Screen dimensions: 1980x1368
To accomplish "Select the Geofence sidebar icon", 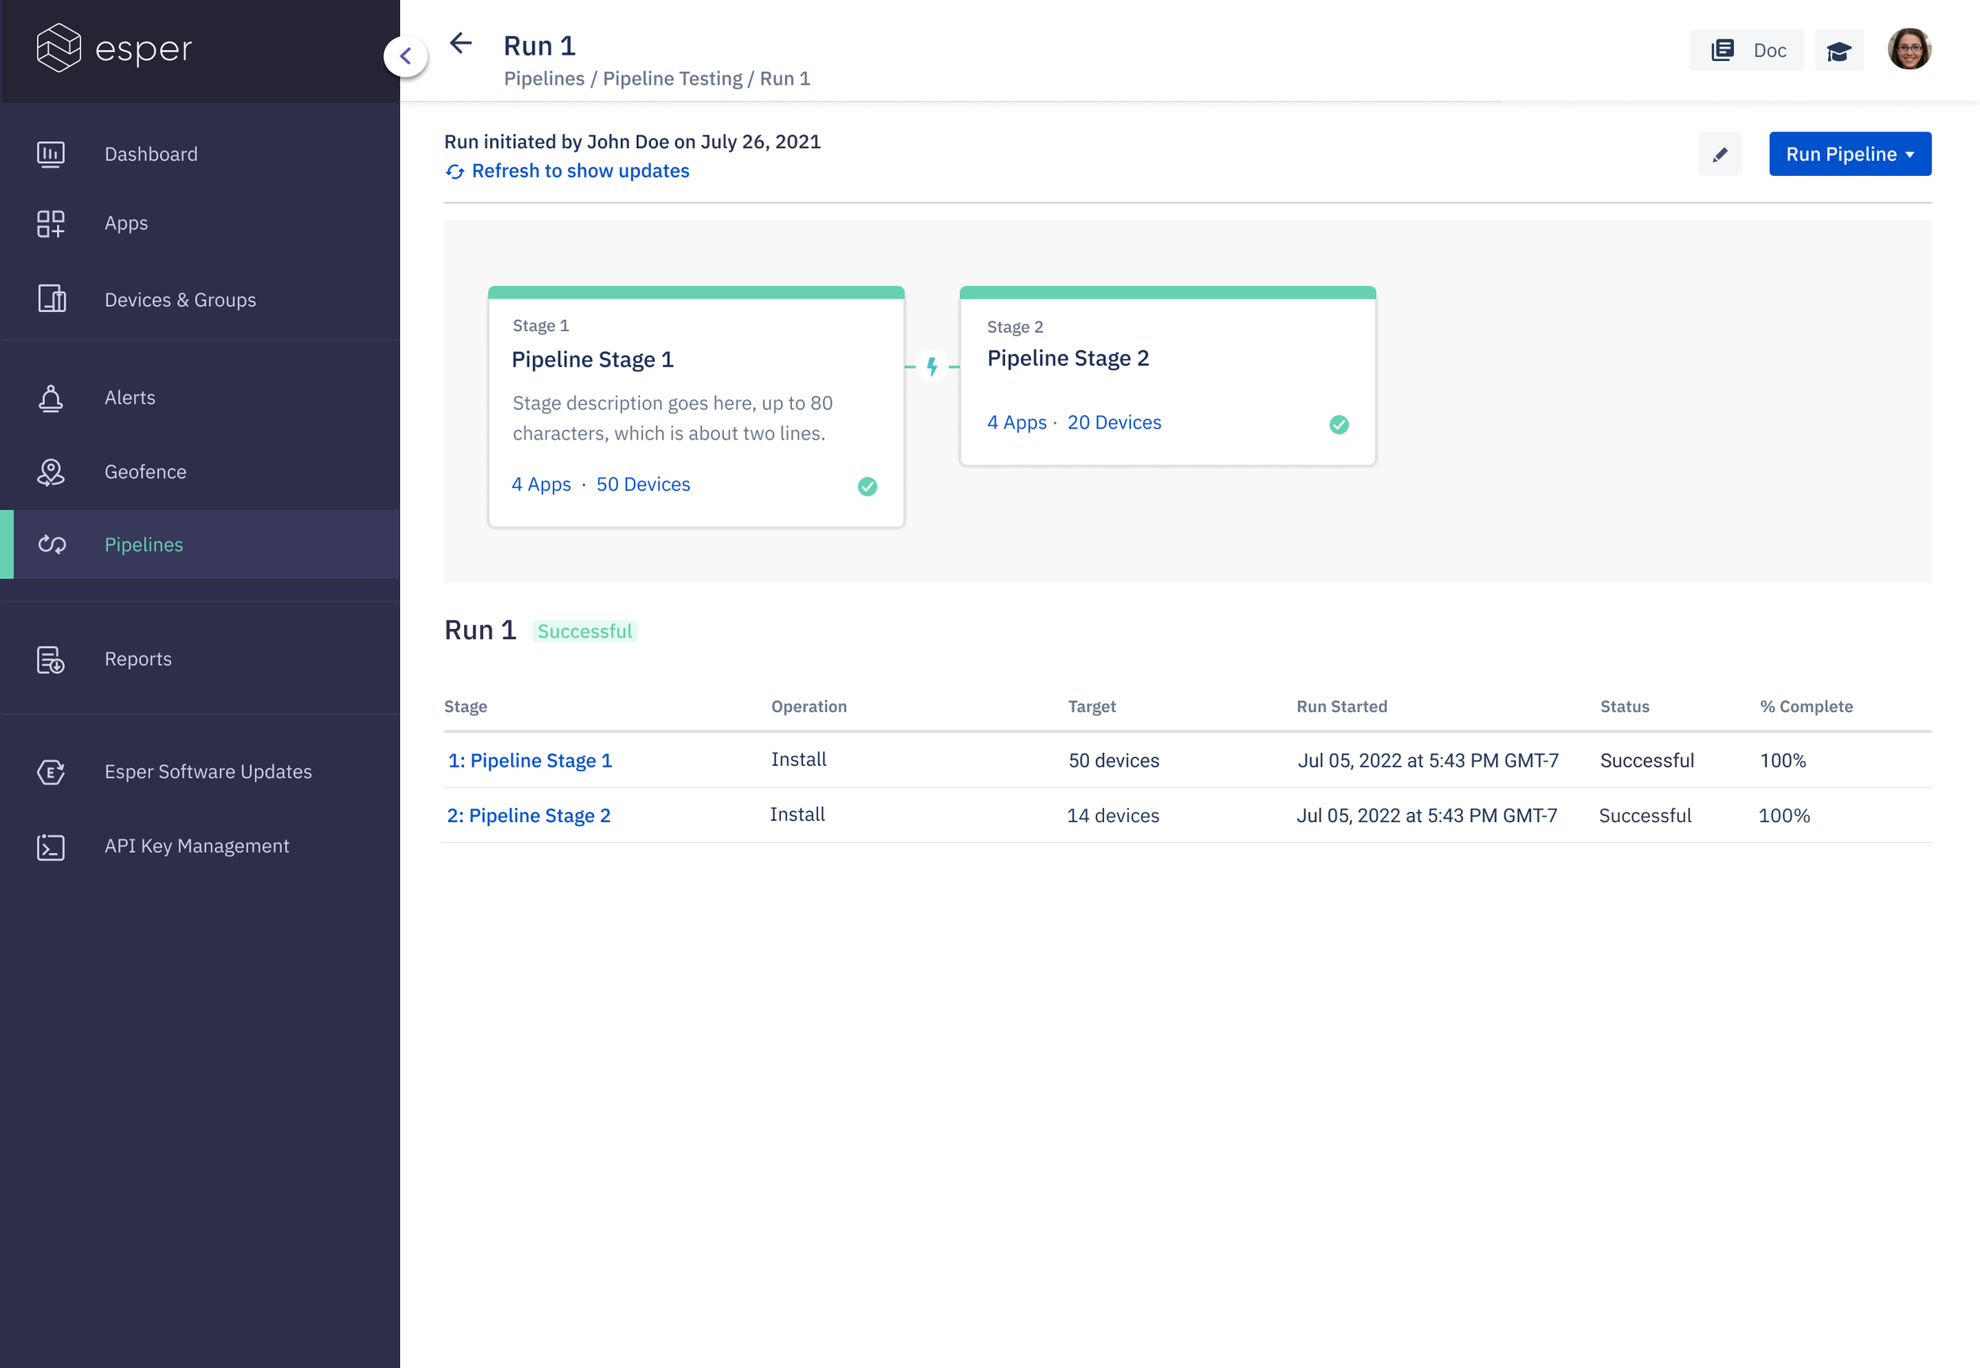I will pyautogui.click(x=51, y=472).
